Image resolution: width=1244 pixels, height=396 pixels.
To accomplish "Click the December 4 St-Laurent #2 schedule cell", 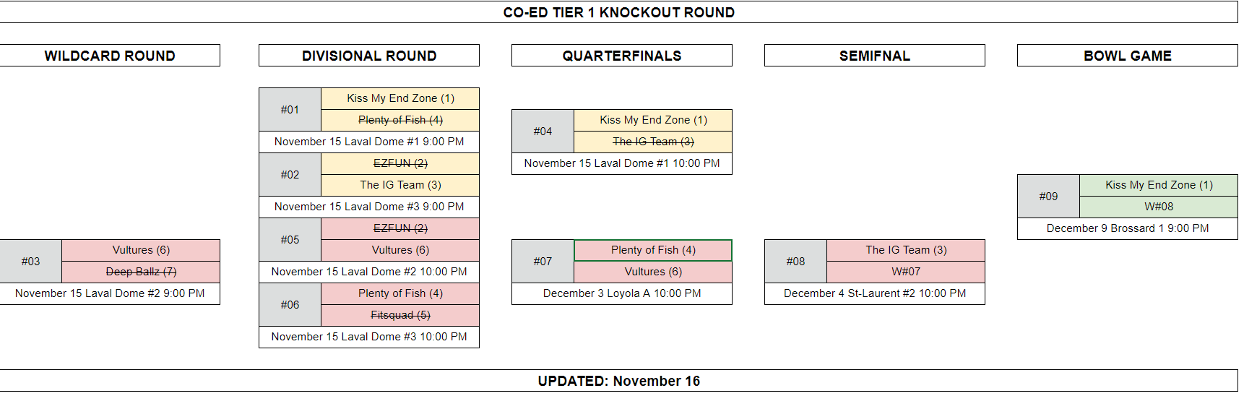I will pos(875,293).
